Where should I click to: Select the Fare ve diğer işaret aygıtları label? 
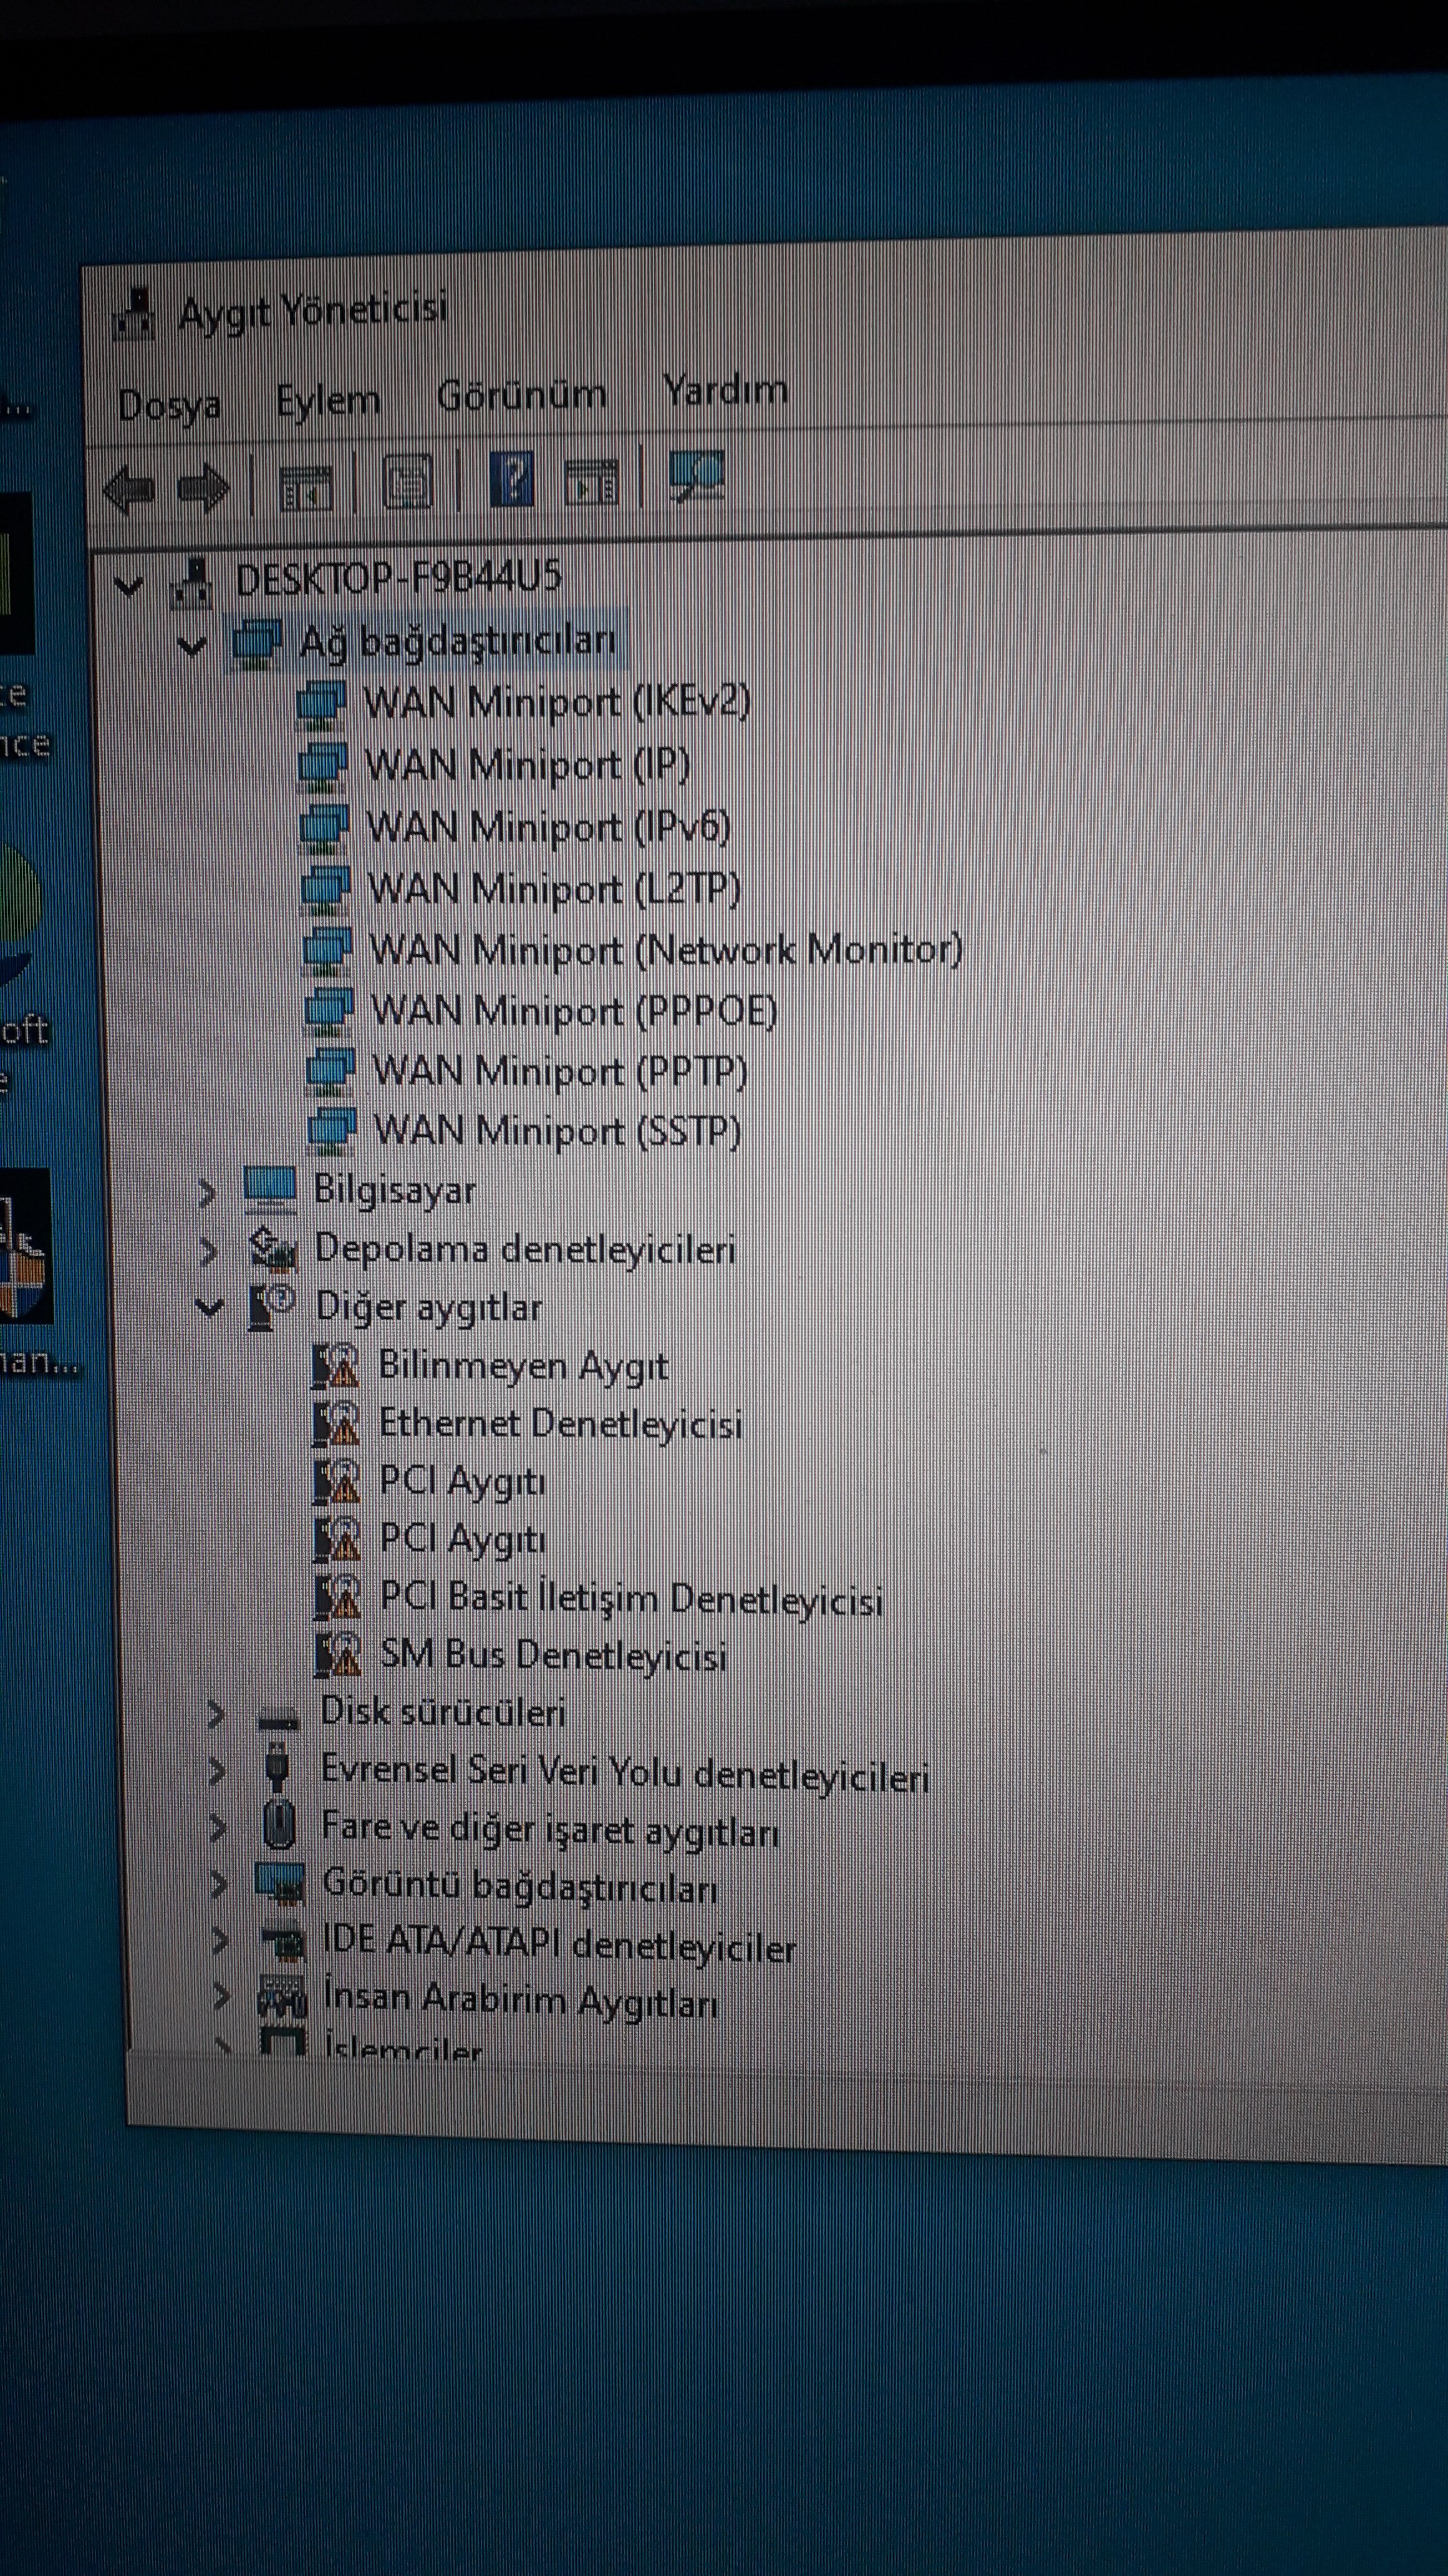click(x=549, y=1829)
